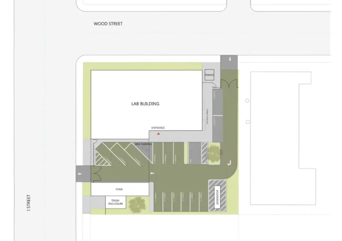342x241 pixels.
Task: Click the upper circle on neighboring building edge
Action: tap(247, 101)
